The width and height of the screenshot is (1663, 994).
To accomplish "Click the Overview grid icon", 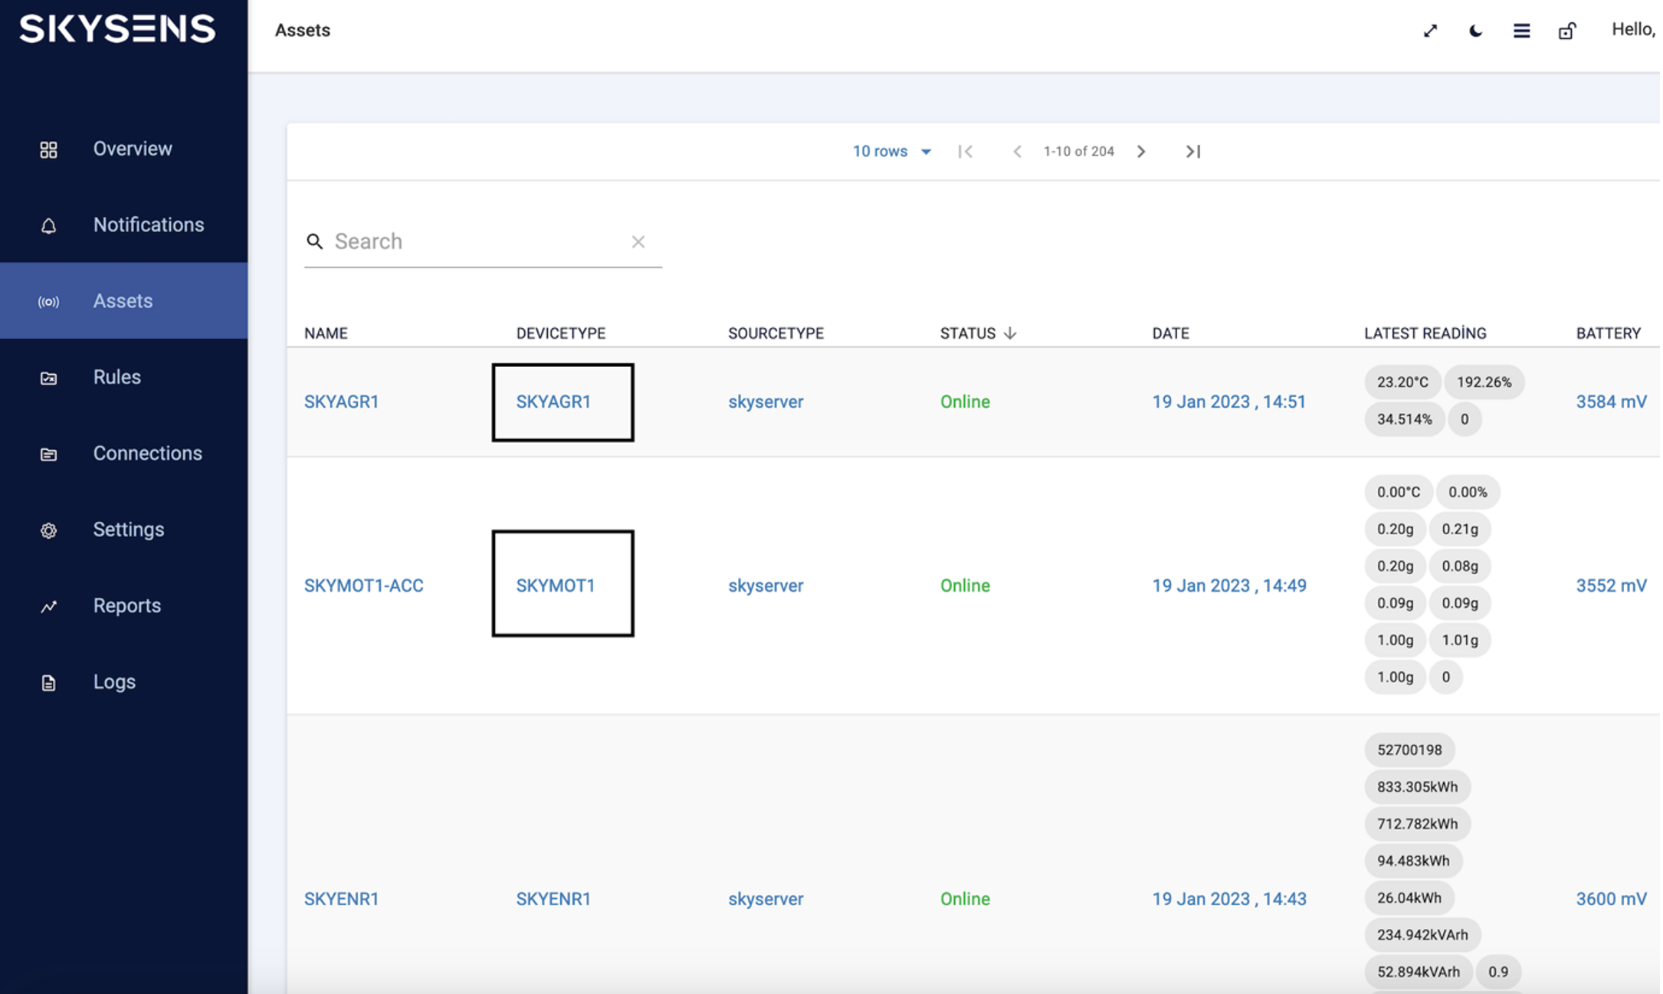I will click(x=48, y=149).
